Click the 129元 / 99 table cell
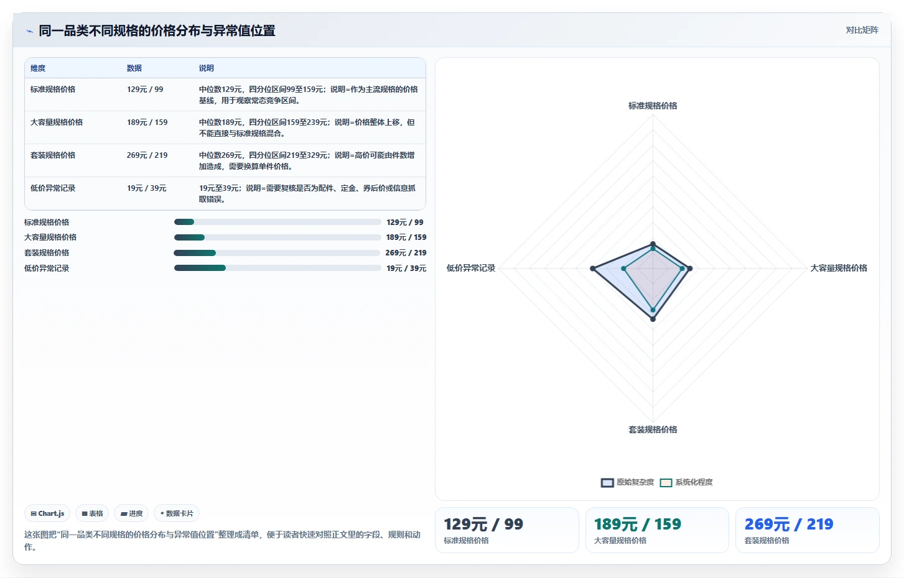The height and width of the screenshot is (578, 904). click(x=145, y=89)
